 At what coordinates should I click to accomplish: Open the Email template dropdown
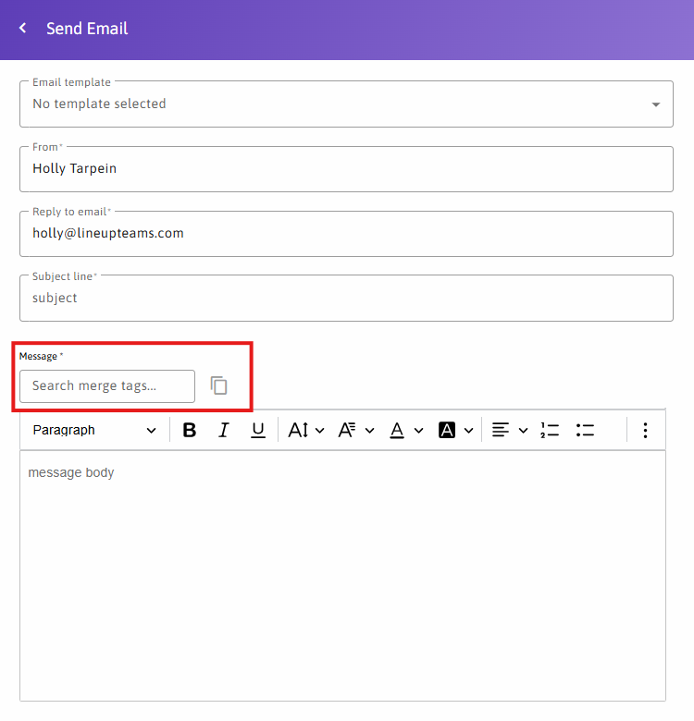347,104
